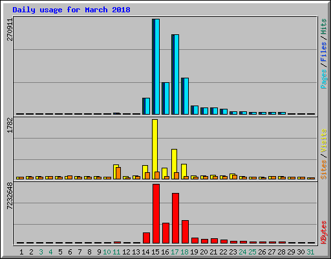
Task: Select the day 15 red KBytes bar
Action: click(156, 214)
